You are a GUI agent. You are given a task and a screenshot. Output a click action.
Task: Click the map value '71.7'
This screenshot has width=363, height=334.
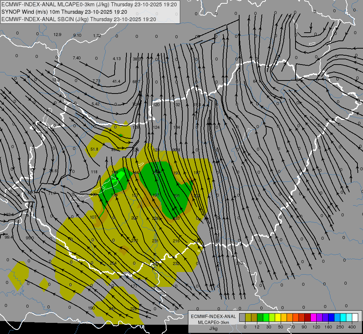coord(52,193)
